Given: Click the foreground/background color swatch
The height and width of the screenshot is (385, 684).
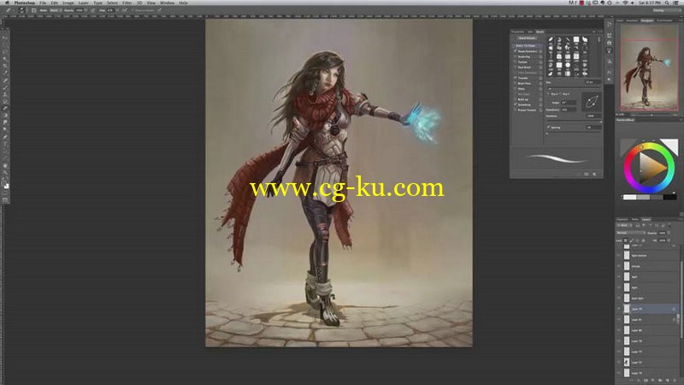Looking at the screenshot, I should [6, 184].
